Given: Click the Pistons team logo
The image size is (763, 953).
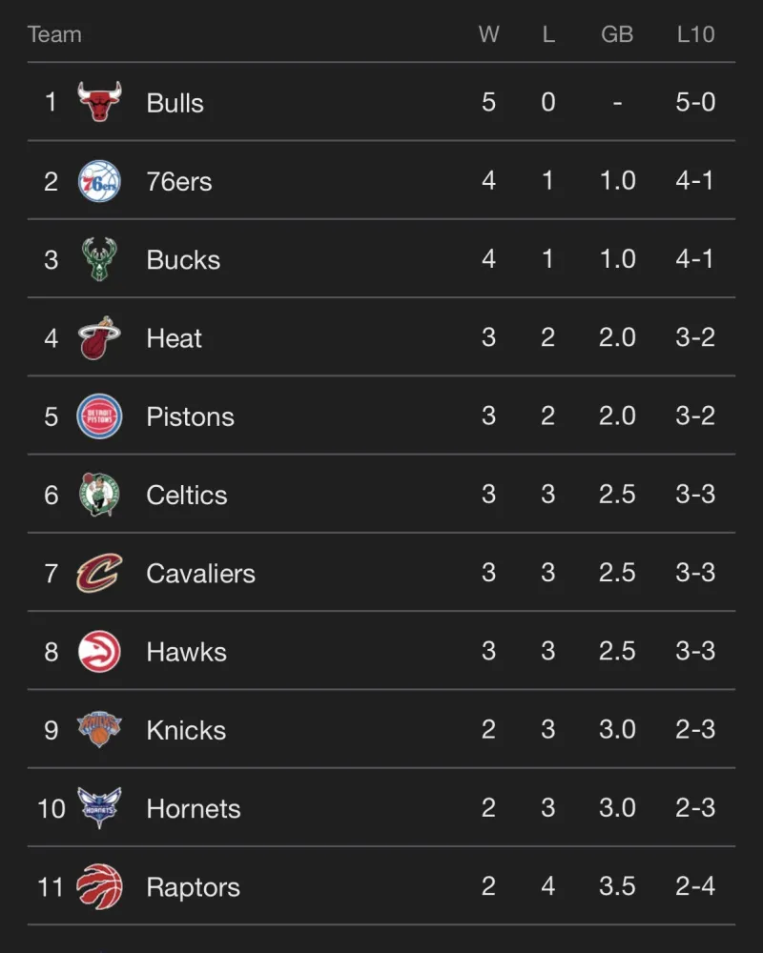Looking at the screenshot, I should 102,416.
